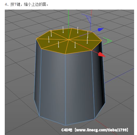Select the orange highlighted top face
Viewport: 137px width, 135px height.
pyautogui.click(x=69, y=41)
